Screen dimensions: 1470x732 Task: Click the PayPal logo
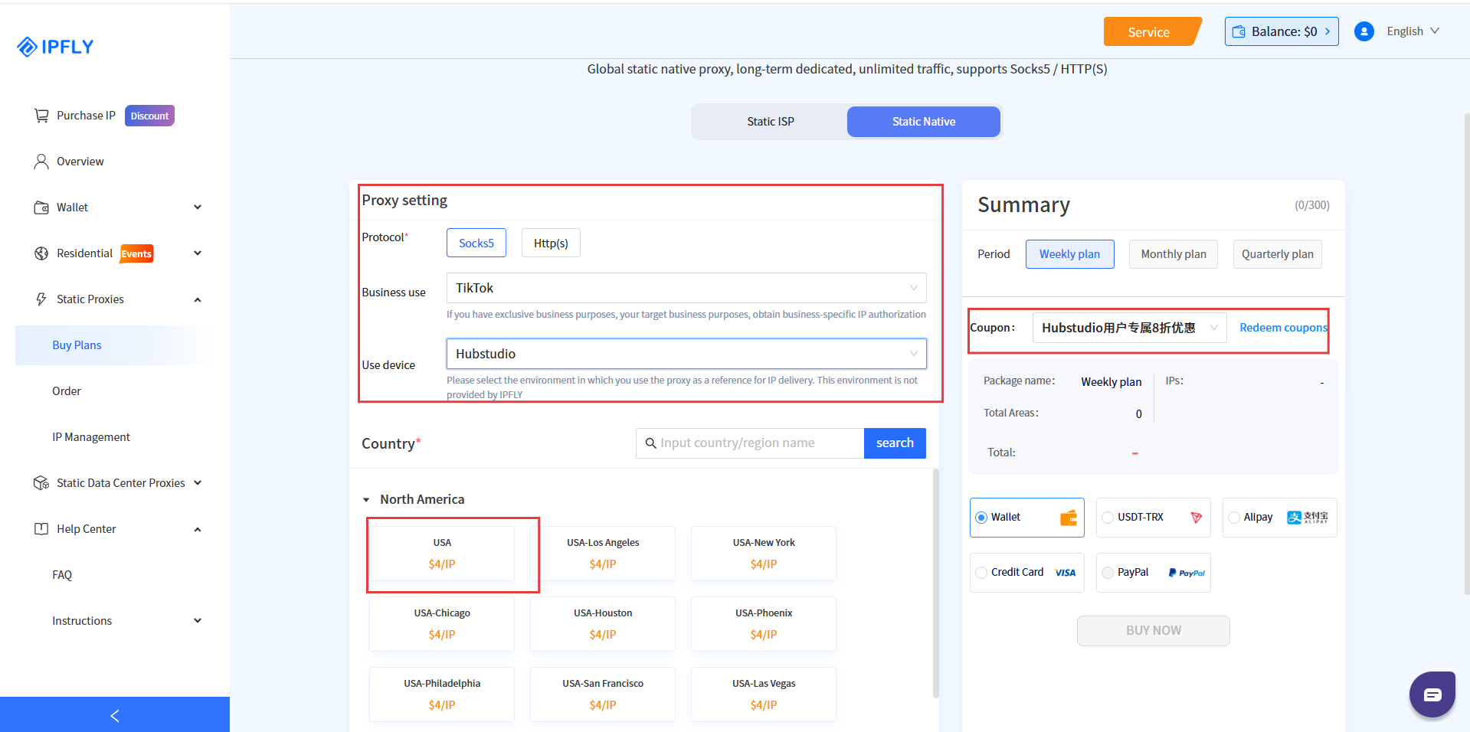point(1187,573)
